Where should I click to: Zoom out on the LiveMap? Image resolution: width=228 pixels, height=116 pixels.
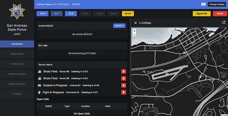coord(134,35)
